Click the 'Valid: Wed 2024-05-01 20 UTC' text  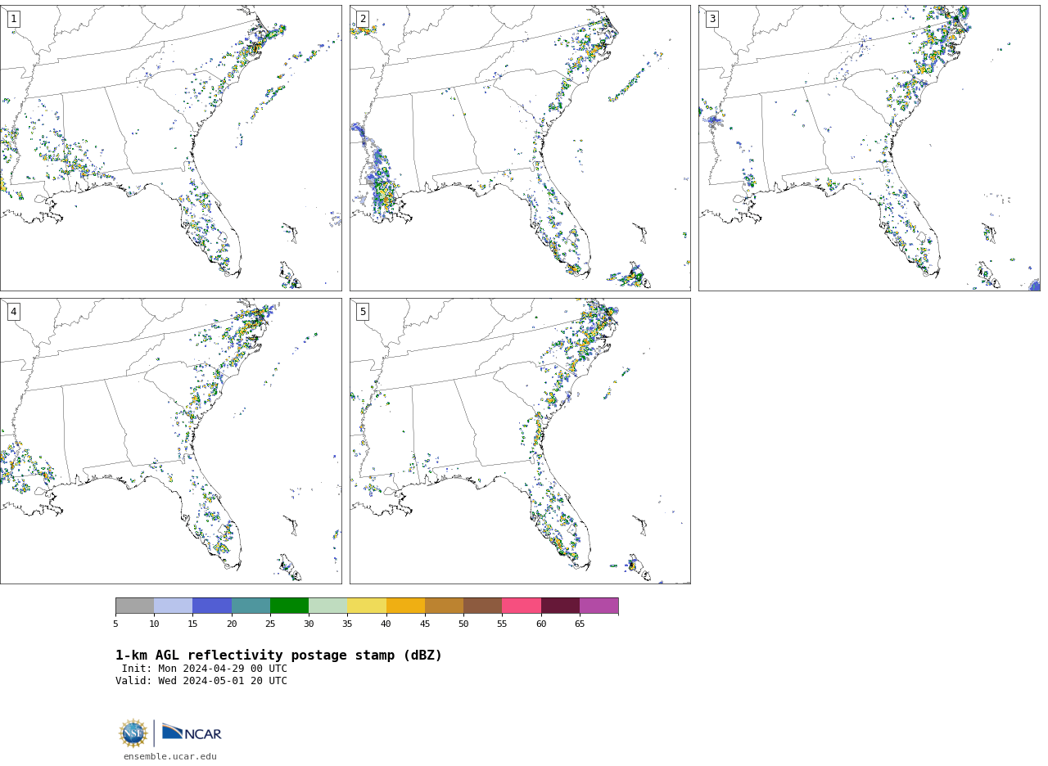pos(201,681)
